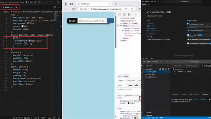211x119 pixels.
Task: Select index.html in the explorer file list
Action: pos(151,74)
